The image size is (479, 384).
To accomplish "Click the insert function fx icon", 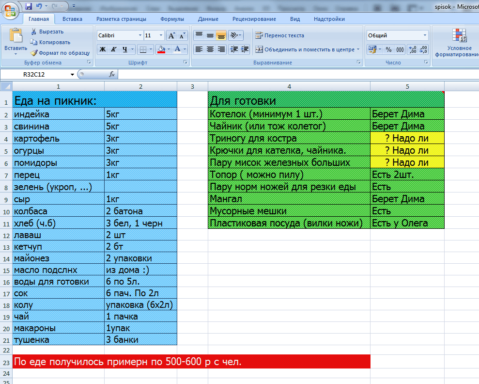I will (x=112, y=74).
